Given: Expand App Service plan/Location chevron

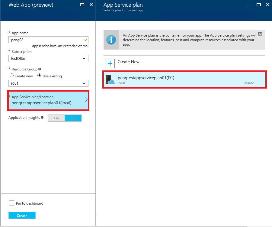Looking at the screenshot, I should coord(86,100).
